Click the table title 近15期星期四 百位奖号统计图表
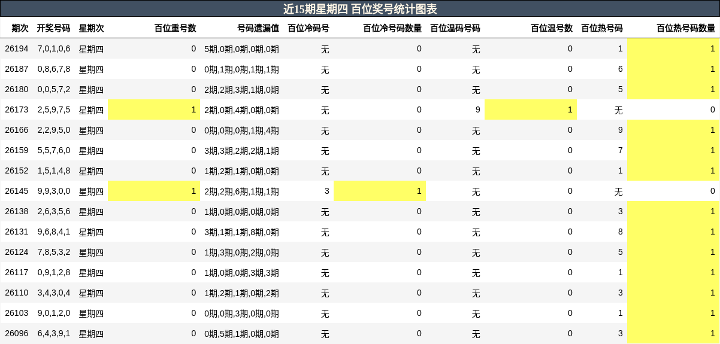The height and width of the screenshot is (344, 720). 360,9
